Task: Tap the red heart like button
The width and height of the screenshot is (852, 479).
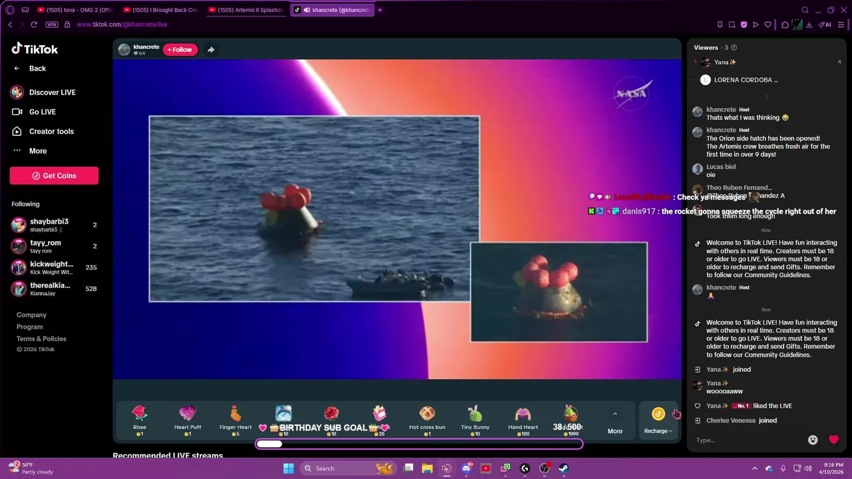Action: coord(833,440)
